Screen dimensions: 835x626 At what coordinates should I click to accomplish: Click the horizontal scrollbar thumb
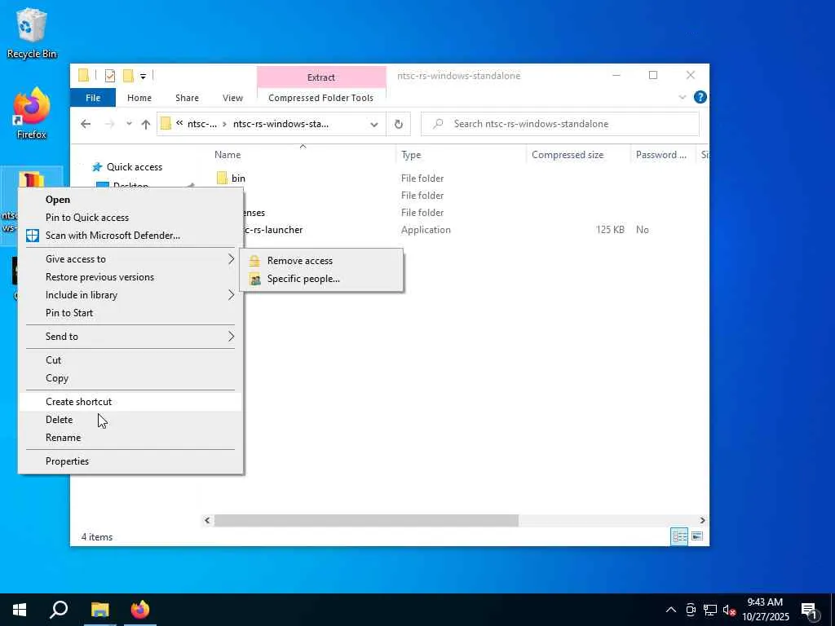tap(366, 521)
